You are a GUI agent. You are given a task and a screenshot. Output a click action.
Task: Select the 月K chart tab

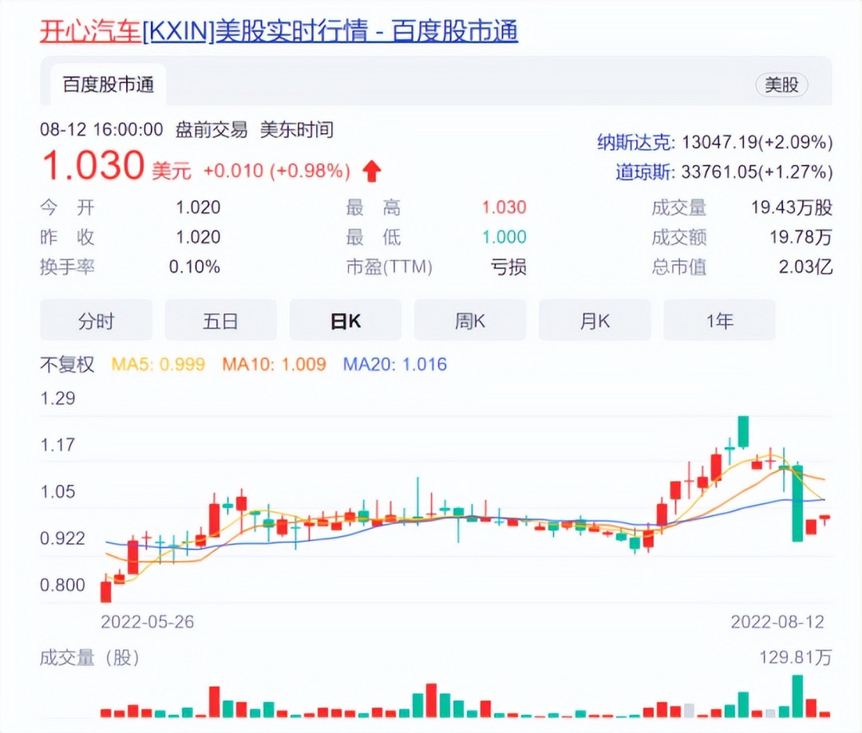(x=595, y=321)
